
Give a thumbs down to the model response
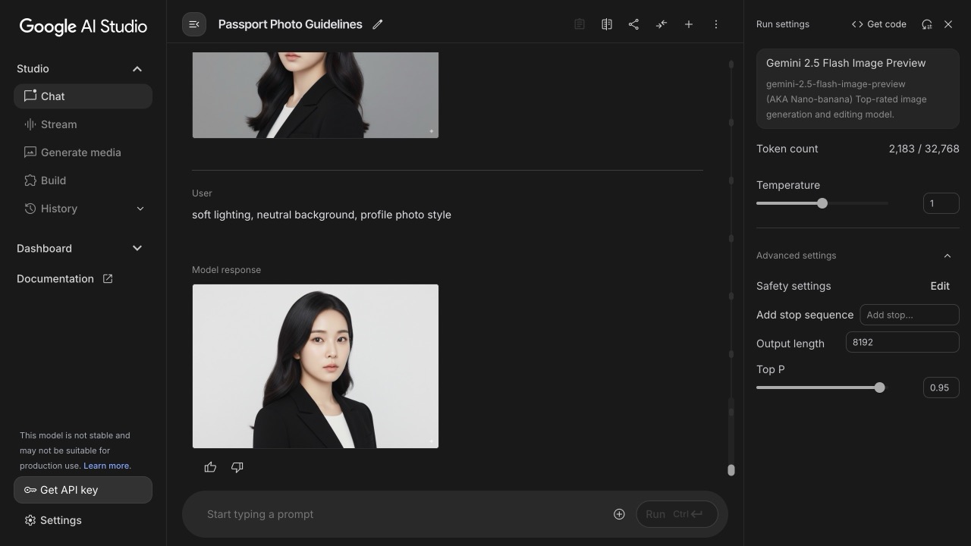(x=237, y=467)
